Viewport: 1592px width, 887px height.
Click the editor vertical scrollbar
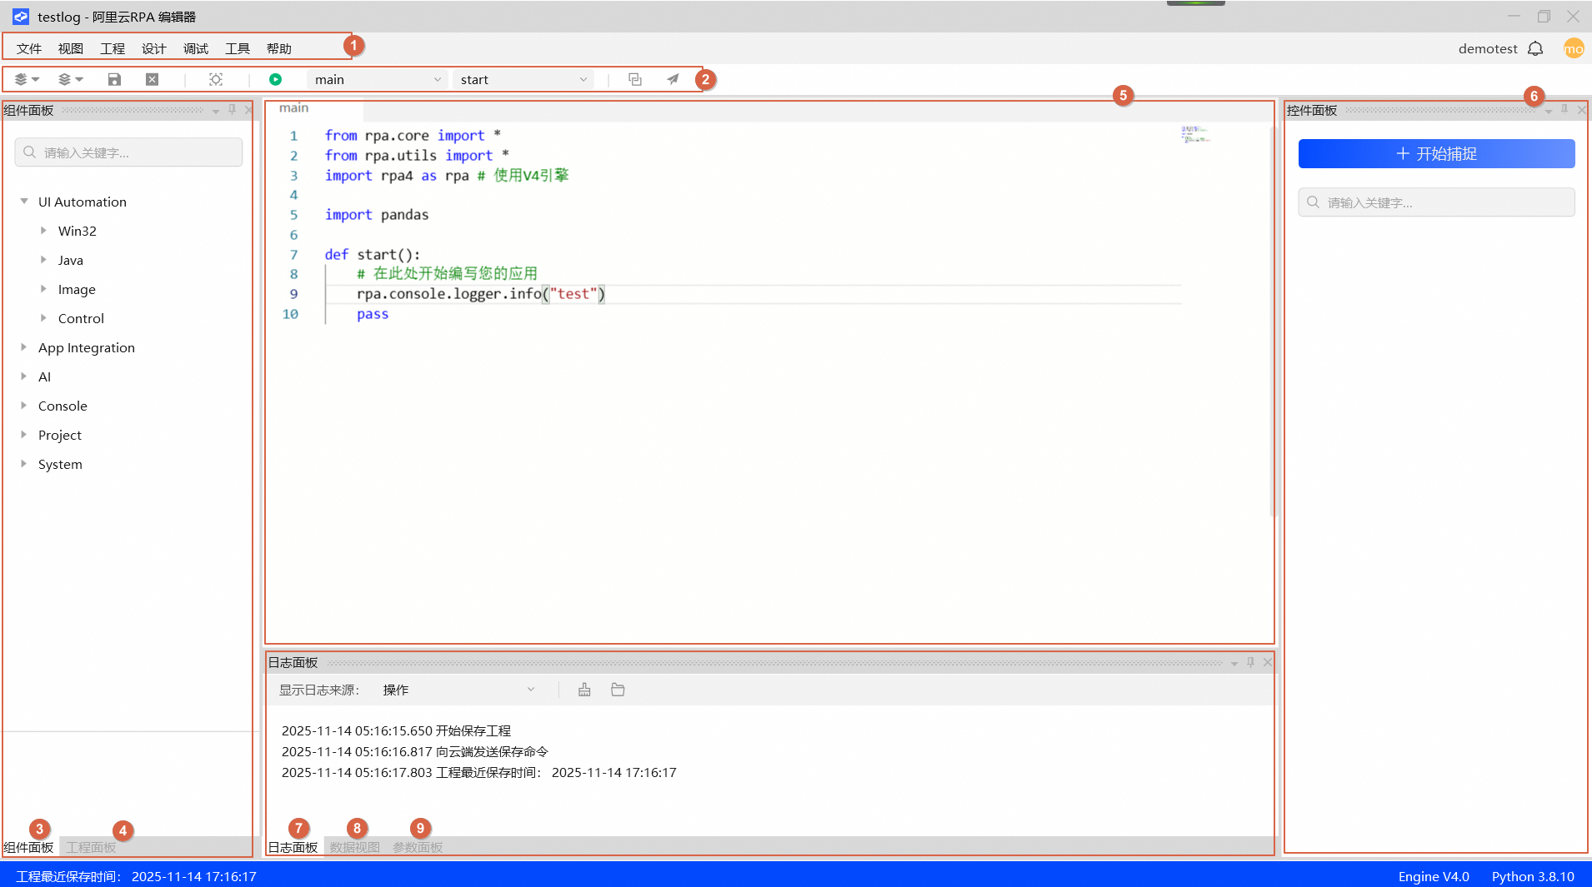1273,321
